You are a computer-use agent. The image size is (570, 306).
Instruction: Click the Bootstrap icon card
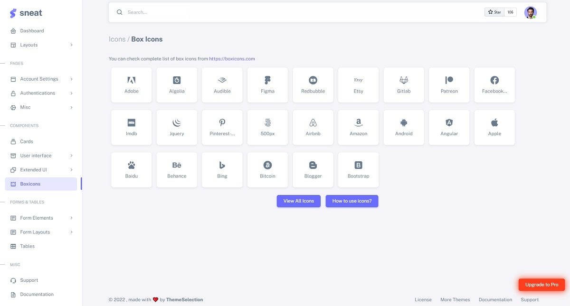(x=358, y=169)
